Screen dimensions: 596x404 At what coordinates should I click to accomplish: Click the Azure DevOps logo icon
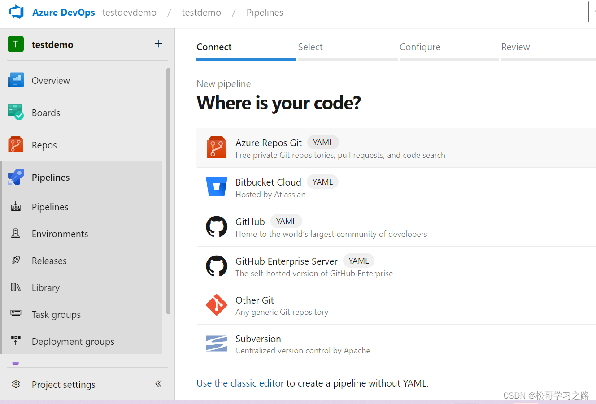(x=16, y=12)
